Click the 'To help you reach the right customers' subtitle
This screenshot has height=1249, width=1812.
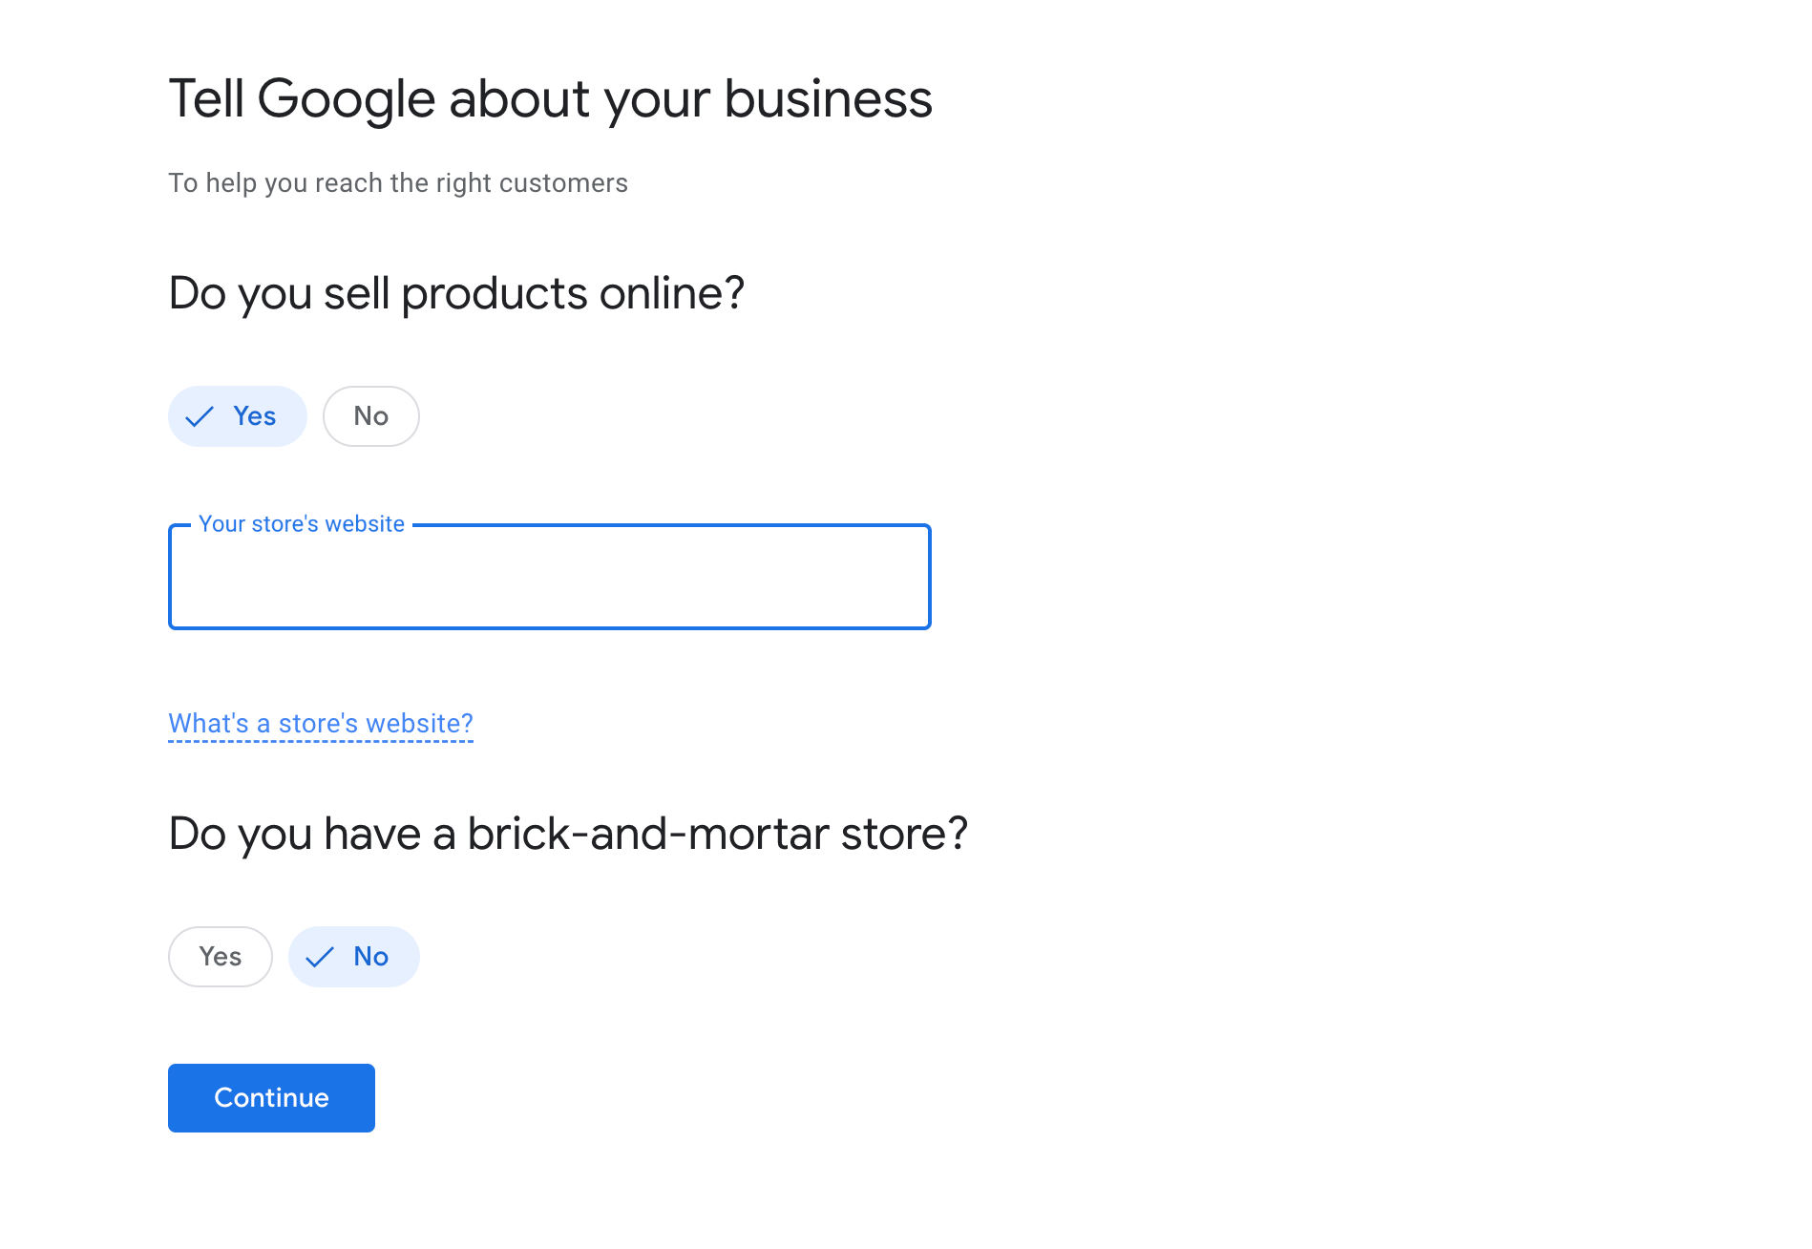pyautogui.click(x=398, y=183)
